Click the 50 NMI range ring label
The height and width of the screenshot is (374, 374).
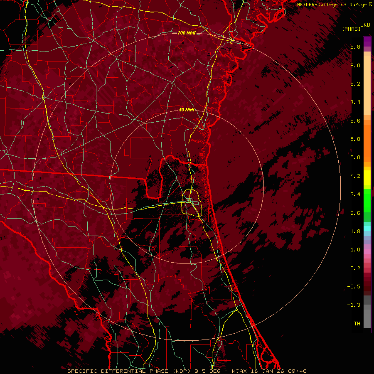tap(187, 110)
